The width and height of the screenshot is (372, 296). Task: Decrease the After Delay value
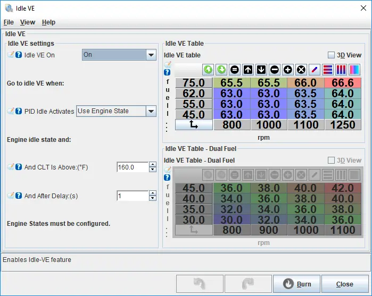point(153,198)
